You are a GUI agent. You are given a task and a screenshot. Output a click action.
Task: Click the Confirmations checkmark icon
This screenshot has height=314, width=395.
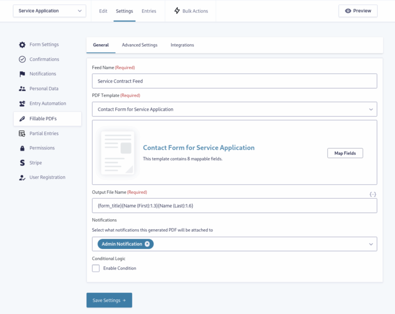pos(22,59)
